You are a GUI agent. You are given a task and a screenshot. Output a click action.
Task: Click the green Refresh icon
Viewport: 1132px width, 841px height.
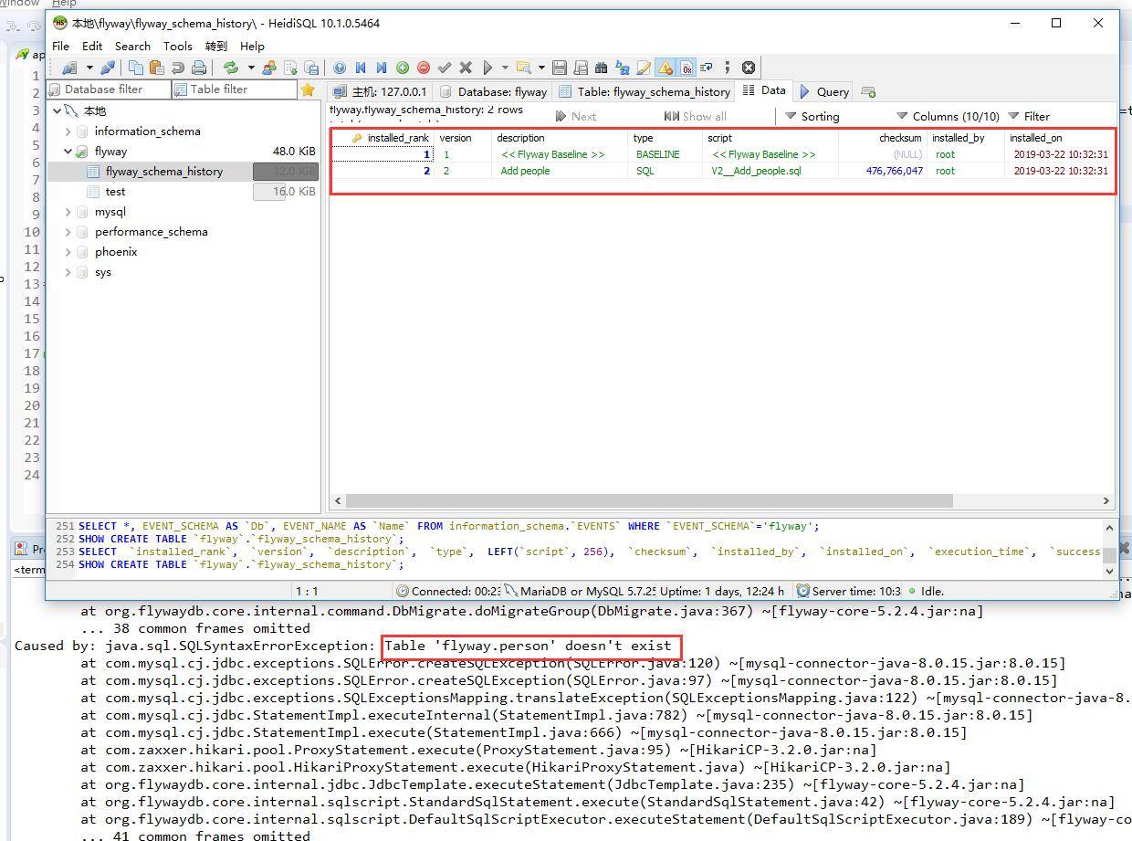click(231, 68)
